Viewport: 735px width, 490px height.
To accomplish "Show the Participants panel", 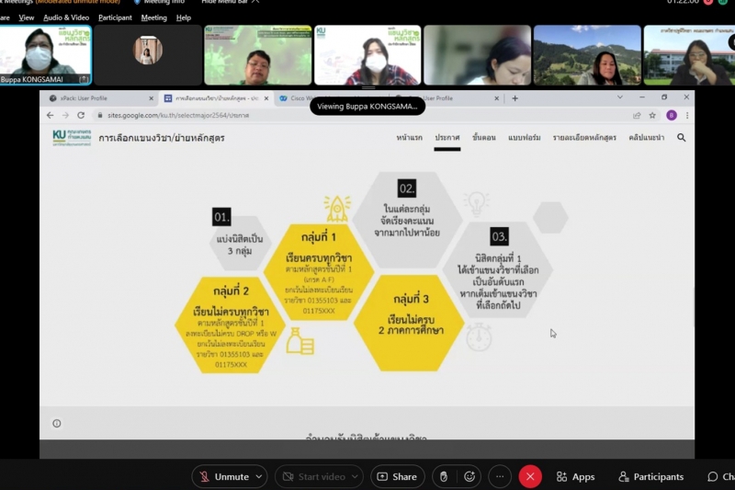I will (650, 476).
